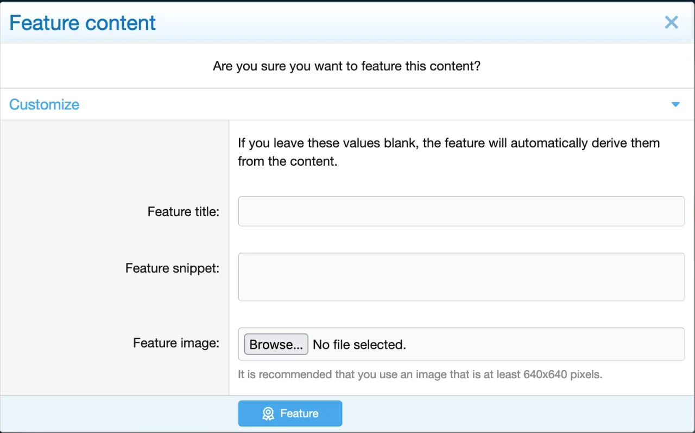This screenshot has width=695, height=433.
Task: Click the Feature submit button
Action: tap(290, 413)
